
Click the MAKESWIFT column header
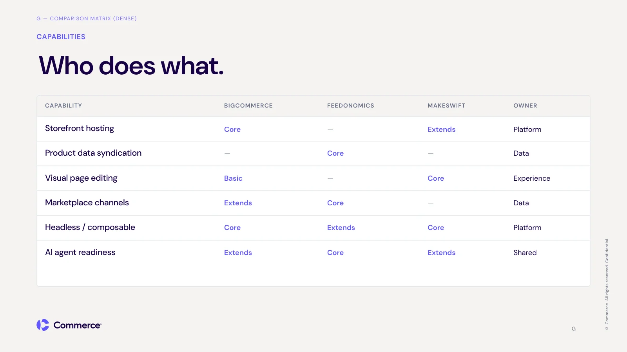click(x=446, y=106)
